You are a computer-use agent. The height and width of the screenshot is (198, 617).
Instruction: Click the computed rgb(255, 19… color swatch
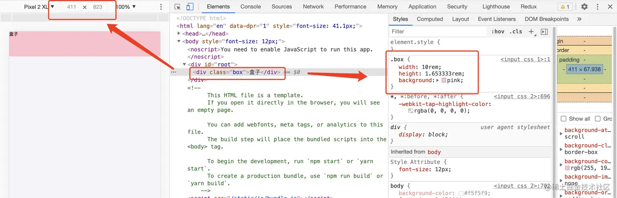(x=567, y=168)
